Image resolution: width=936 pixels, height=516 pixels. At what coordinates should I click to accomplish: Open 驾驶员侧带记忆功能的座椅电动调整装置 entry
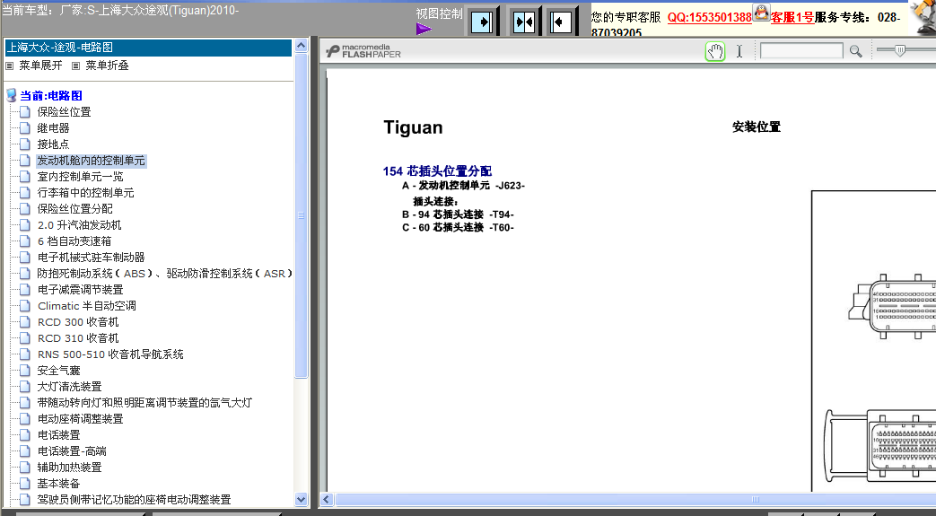click(x=134, y=499)
